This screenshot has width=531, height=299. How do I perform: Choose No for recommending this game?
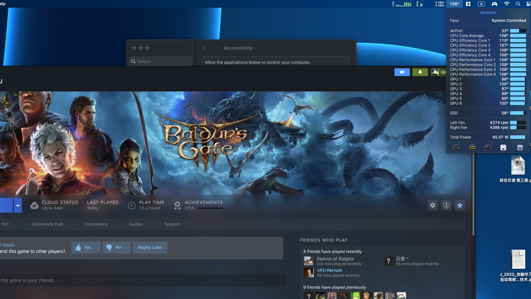[x=116, y=247]
